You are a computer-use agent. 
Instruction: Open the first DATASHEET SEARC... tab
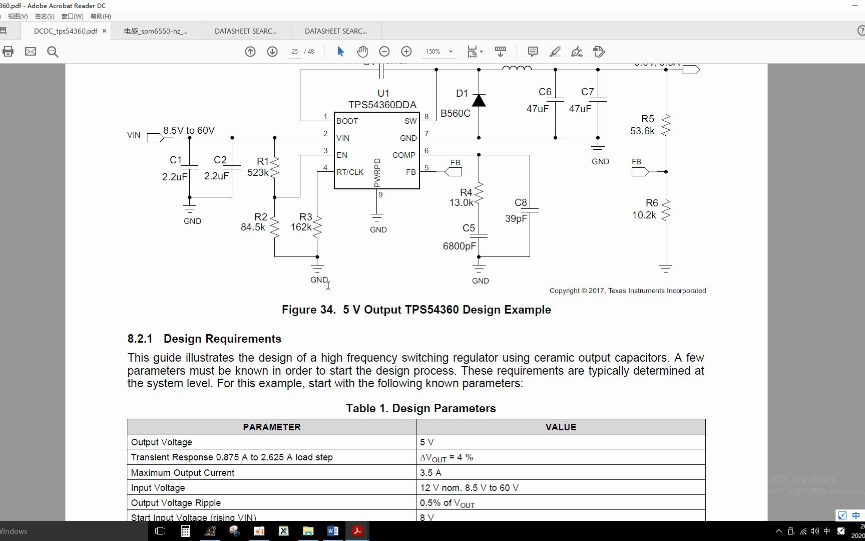pyautogui.click(x=246, y=31)
